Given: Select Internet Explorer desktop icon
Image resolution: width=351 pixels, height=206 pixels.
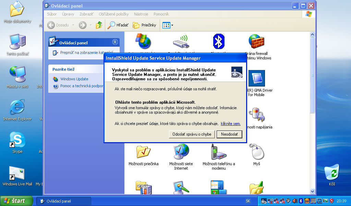Looking at the screenshot, I should (17, 110).
